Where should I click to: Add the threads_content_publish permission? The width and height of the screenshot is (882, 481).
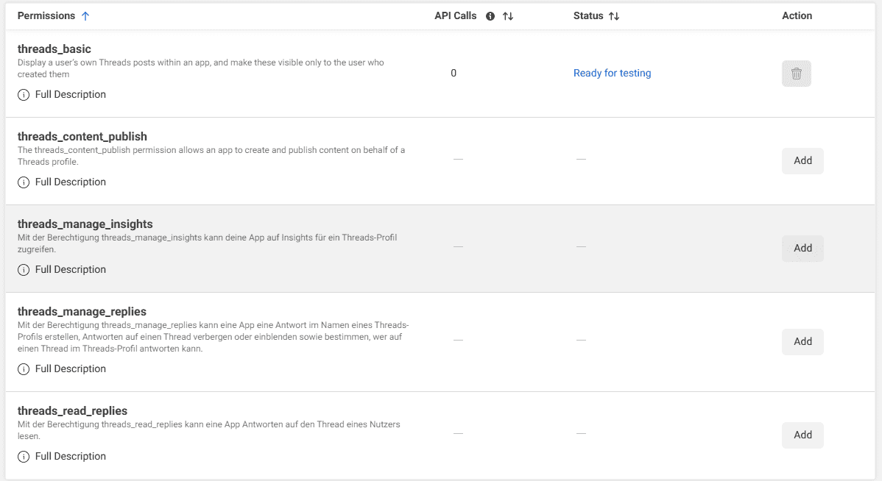[x=802, y=160]
